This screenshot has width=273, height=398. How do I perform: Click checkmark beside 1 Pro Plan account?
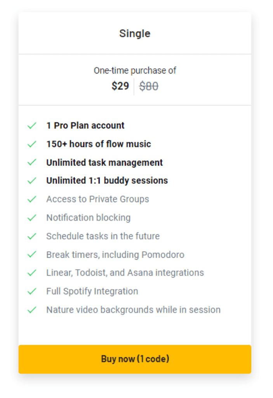[x=32, y=126]
